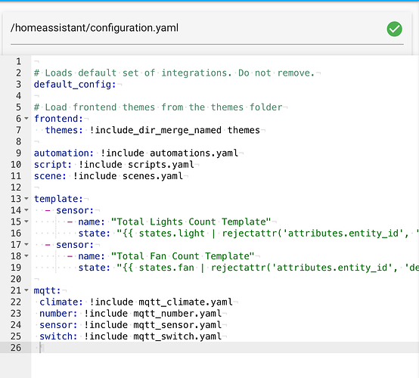
Task: Click the number: key on line 23
Action: point(58,313)
